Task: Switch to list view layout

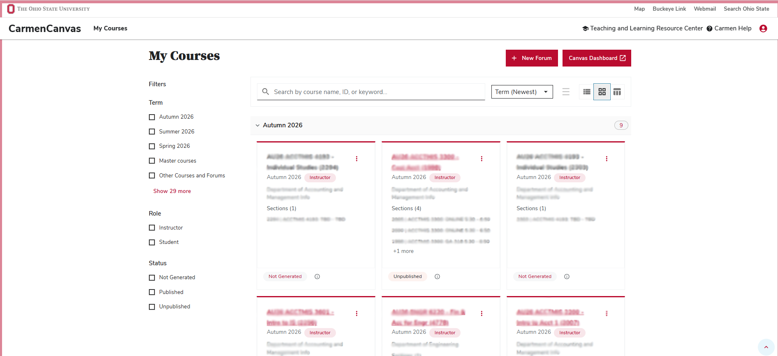Action: 587,92
